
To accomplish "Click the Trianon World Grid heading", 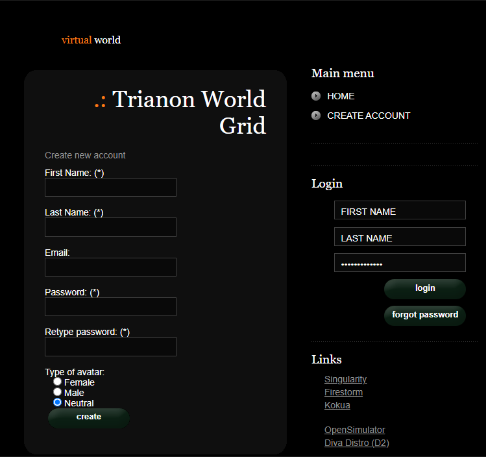I will [x=180, y=112].
